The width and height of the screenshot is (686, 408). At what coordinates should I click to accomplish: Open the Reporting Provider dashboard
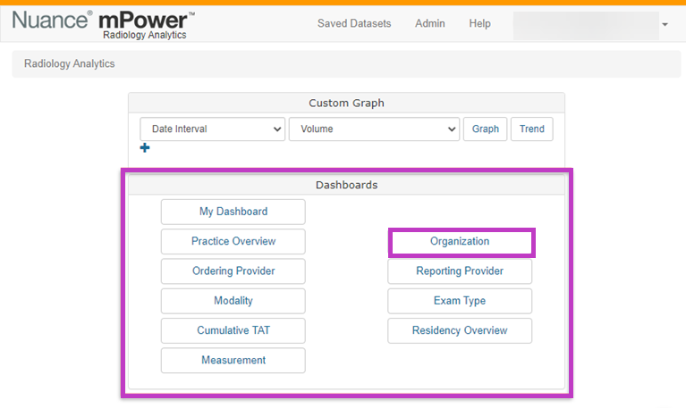pos(460,271)
